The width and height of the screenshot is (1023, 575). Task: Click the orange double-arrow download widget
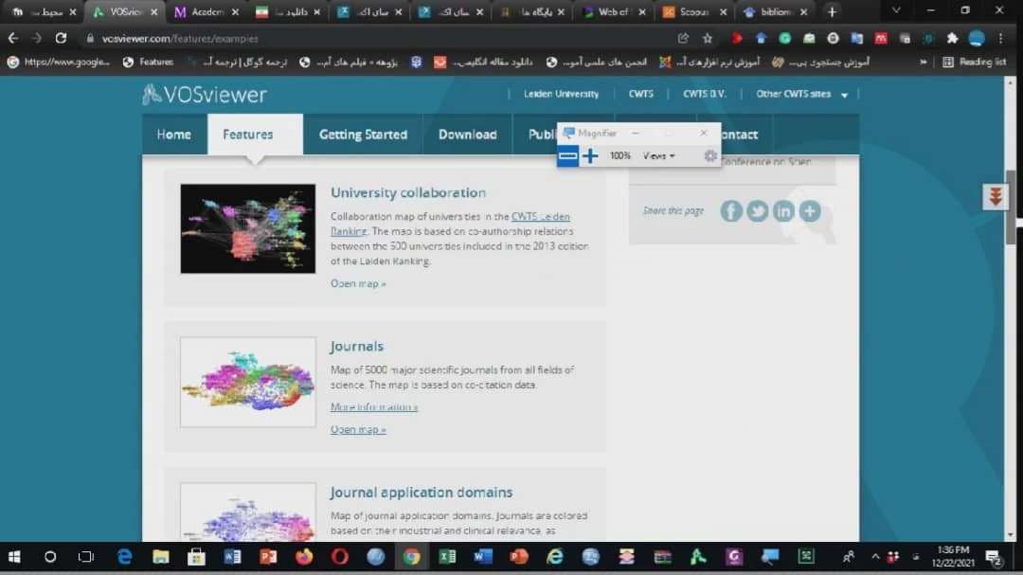[995, 196]
